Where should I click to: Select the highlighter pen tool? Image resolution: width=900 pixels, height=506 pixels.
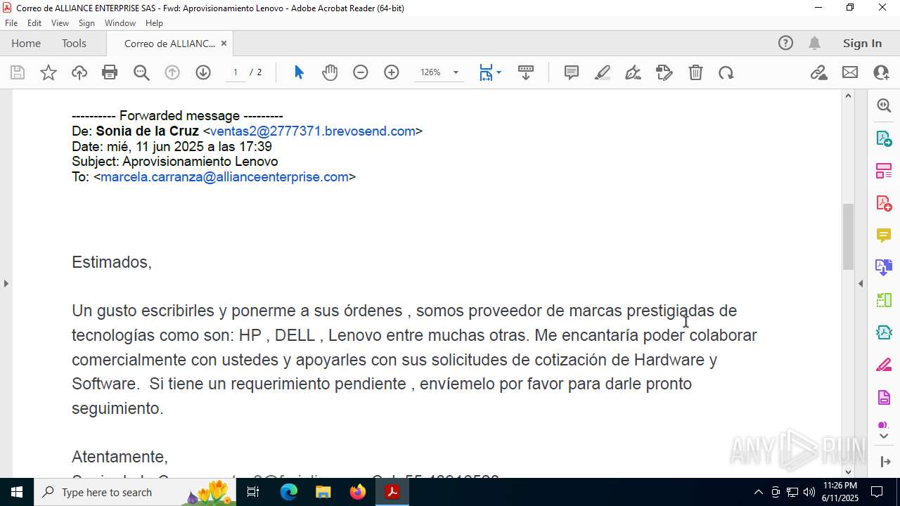tap(603, 72)
